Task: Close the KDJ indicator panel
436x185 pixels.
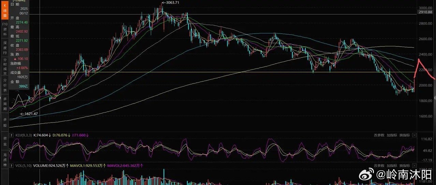Action: pos(414,135)
